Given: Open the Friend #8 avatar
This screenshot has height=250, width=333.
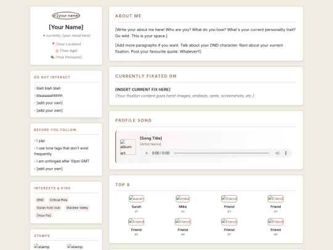Looking at the screenshot, I should [x=276, y=222].
